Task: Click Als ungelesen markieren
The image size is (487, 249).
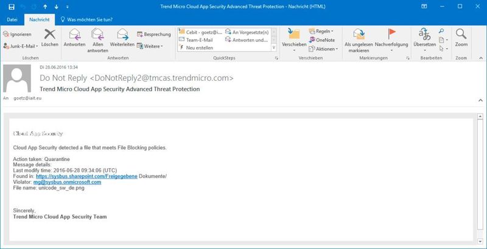Action: 359,40
